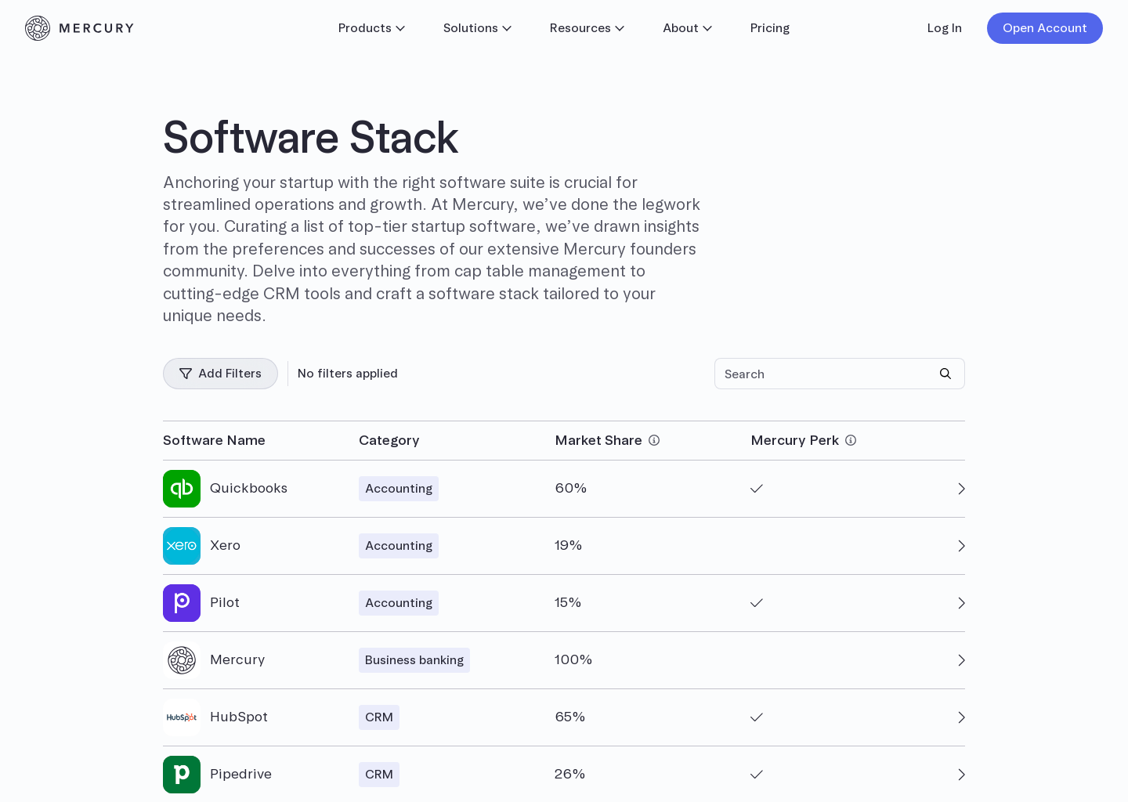Click the filter icon on Add Filters

186,374
